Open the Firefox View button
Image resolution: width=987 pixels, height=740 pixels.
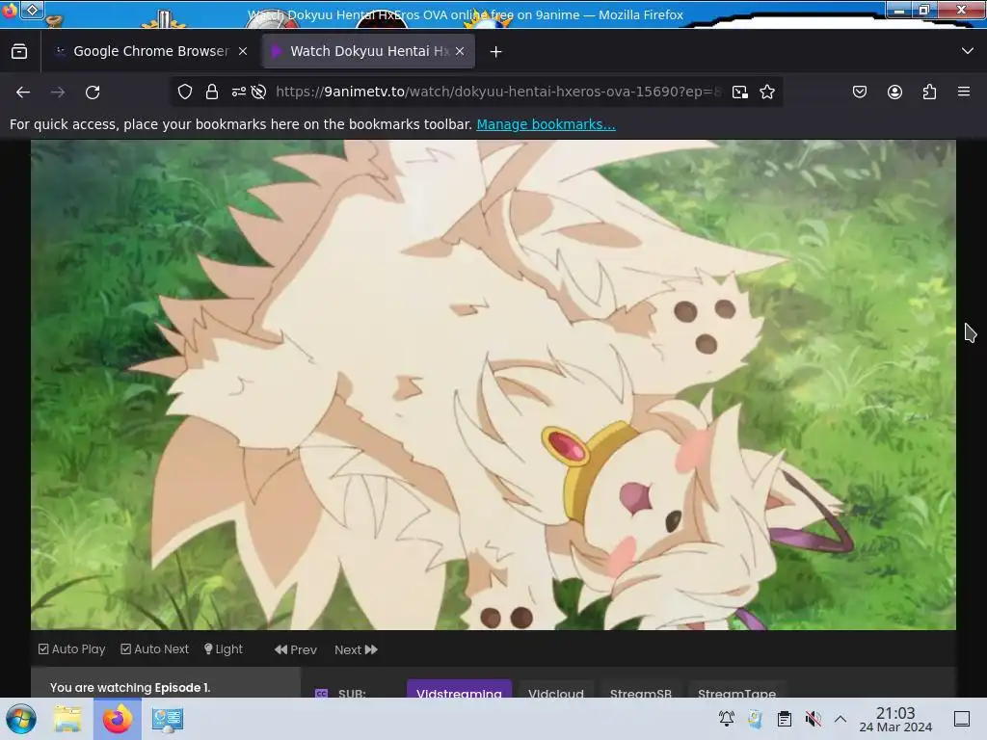19,51
